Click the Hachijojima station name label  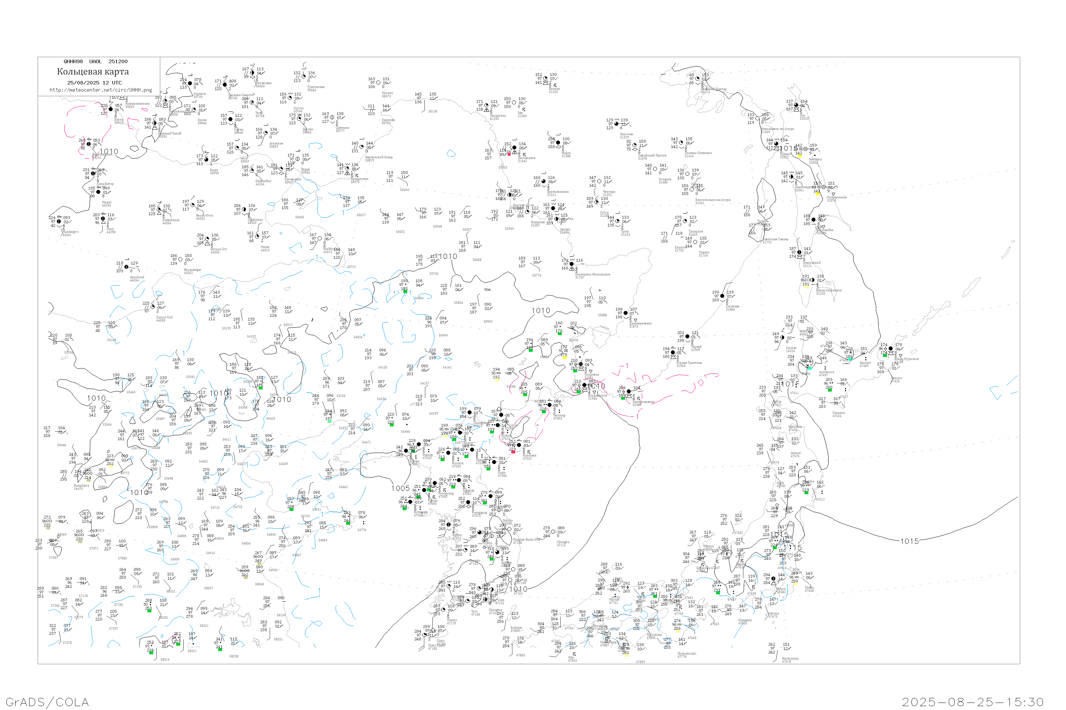click(790, 659)
